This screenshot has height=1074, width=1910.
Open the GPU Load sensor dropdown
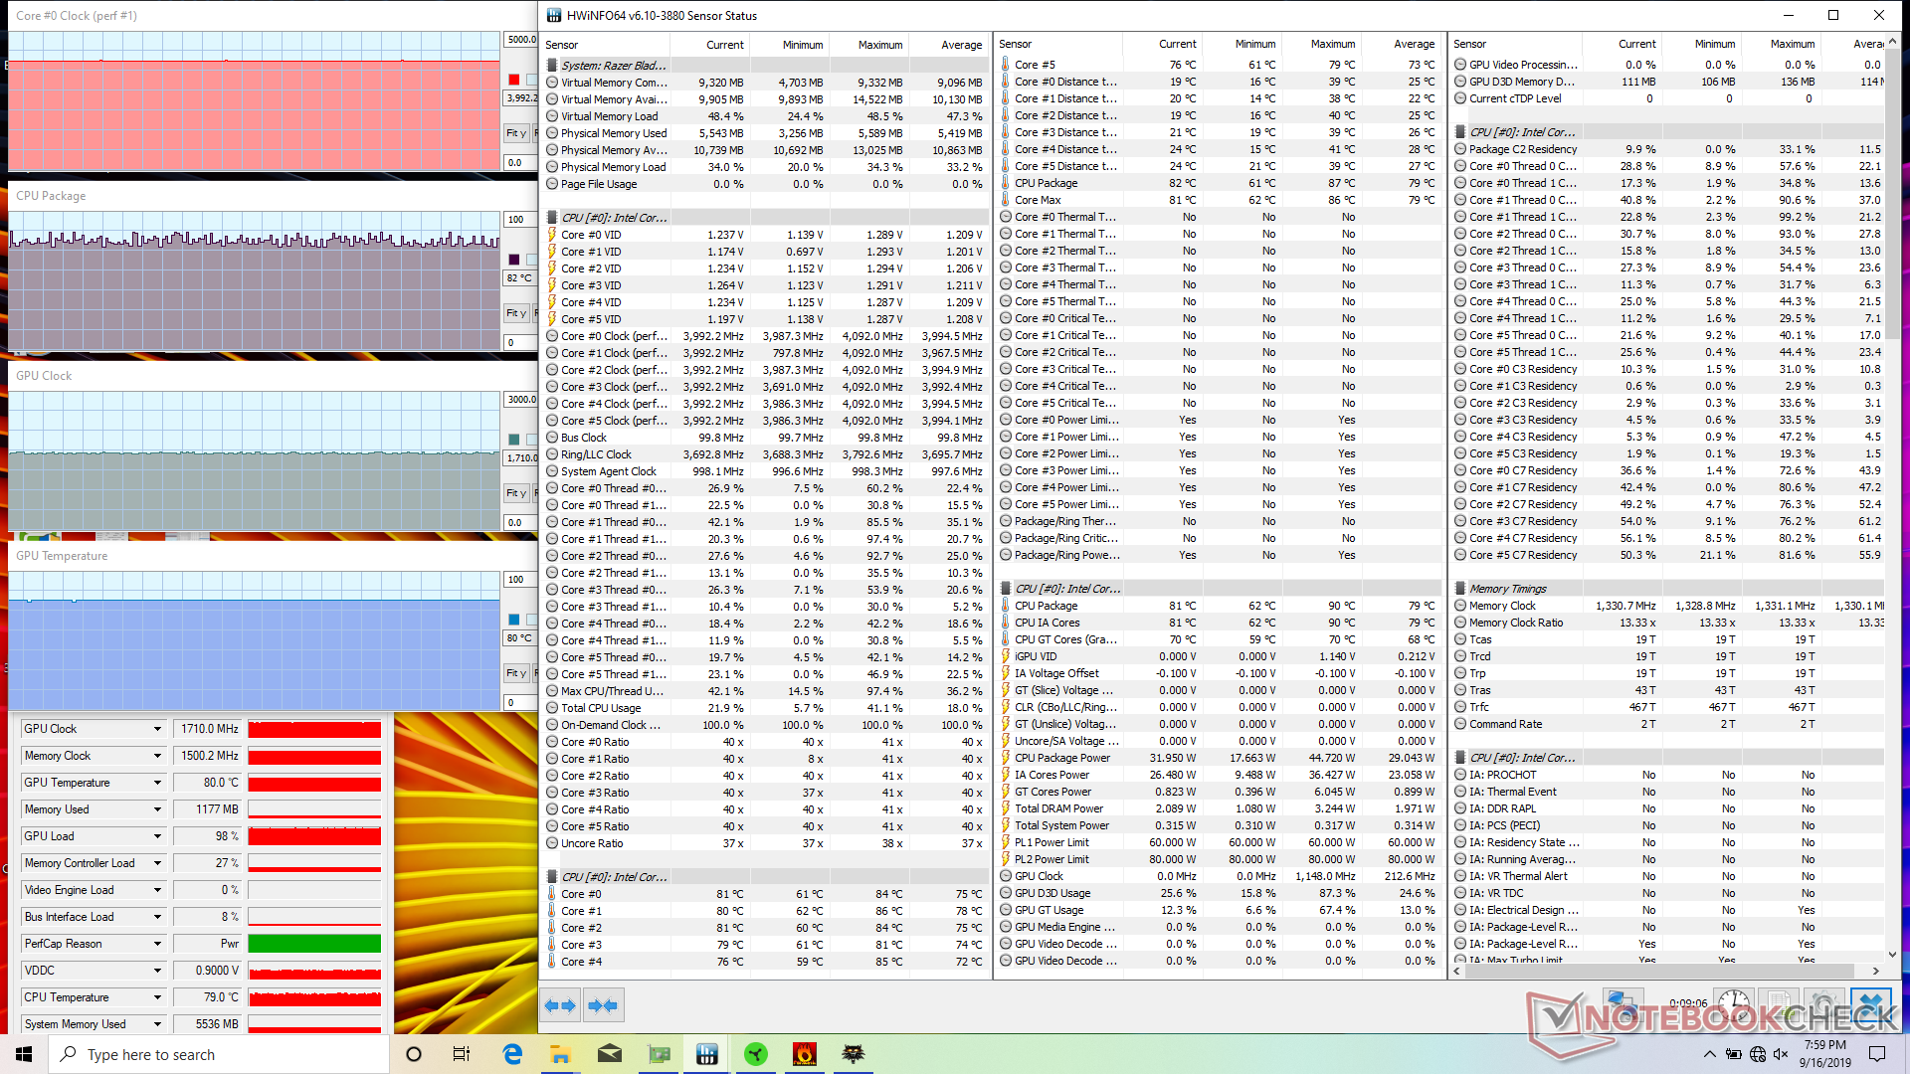(157, 836)
